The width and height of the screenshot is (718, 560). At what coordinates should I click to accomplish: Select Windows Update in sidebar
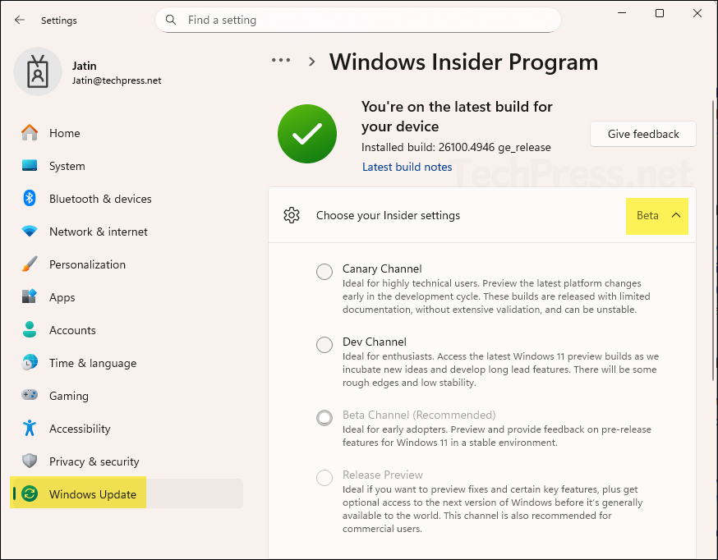127,493
